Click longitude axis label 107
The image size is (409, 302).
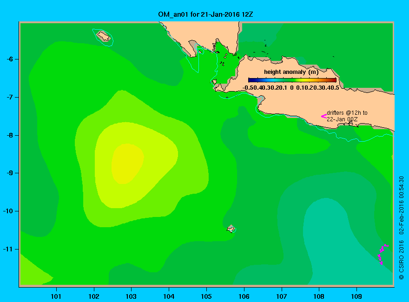tap(282, 296)
